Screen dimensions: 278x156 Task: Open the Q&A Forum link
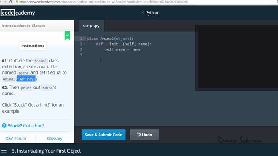click(x=16, y=139)
